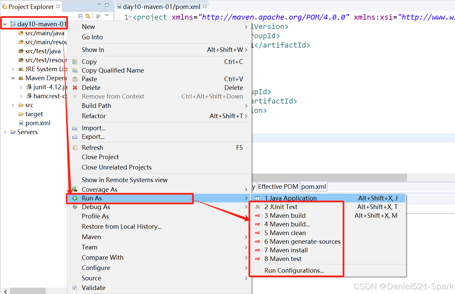This screenshot has width=455, height=294.
Task: Click the Collapse All icon in Project Explorer
Action: click(80, 16)
